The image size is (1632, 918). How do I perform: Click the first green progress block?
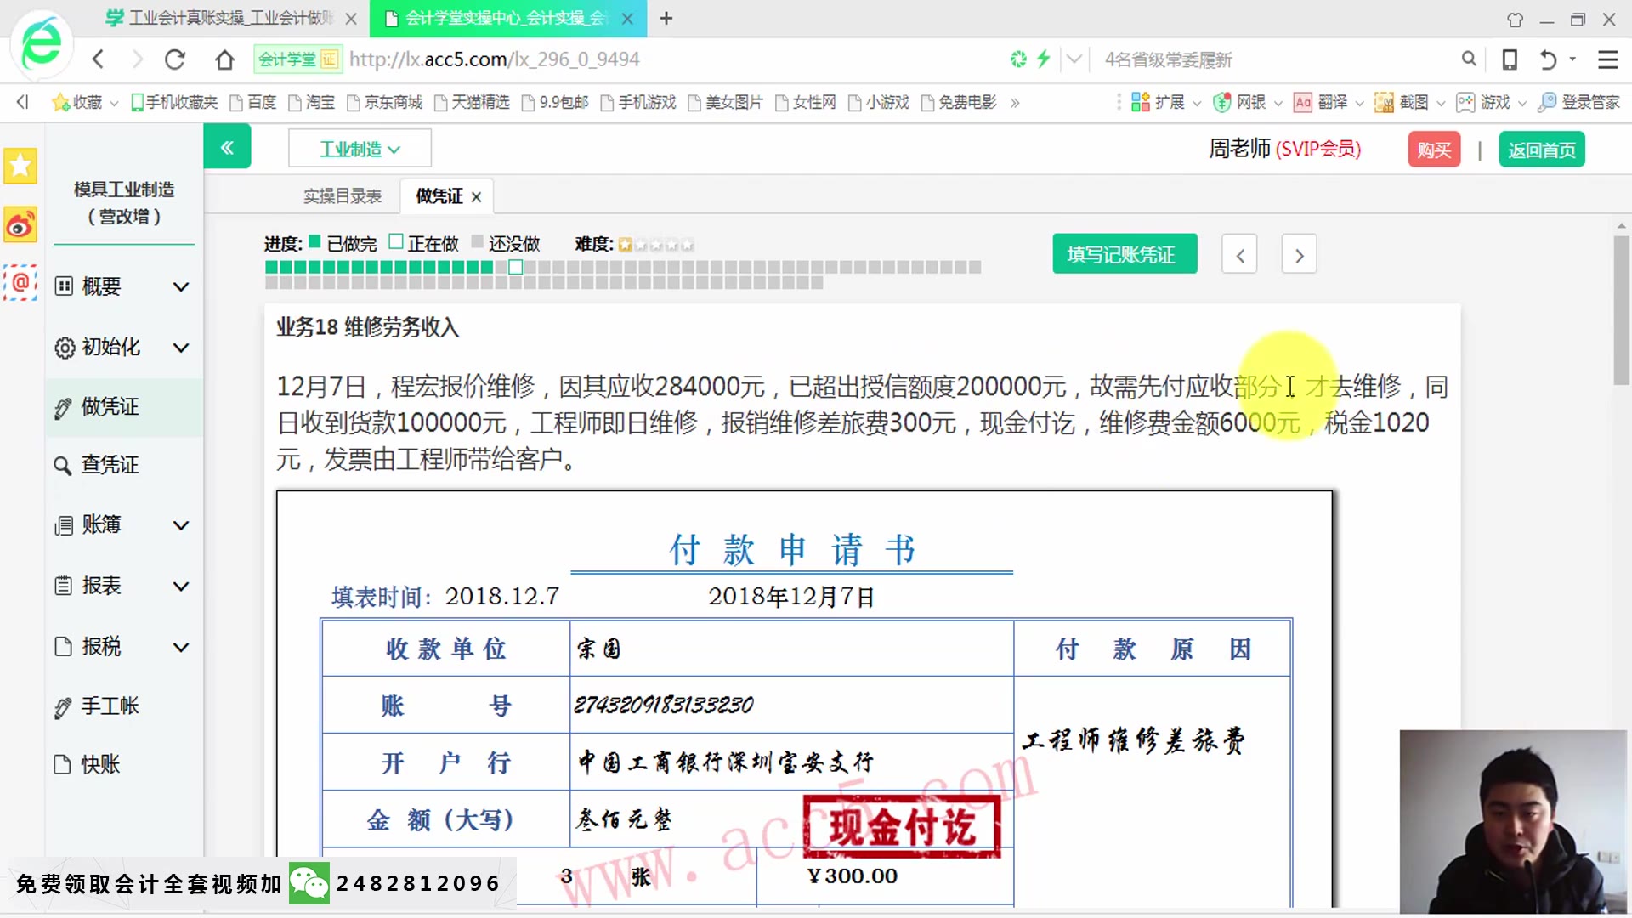[x=272, y=267]
